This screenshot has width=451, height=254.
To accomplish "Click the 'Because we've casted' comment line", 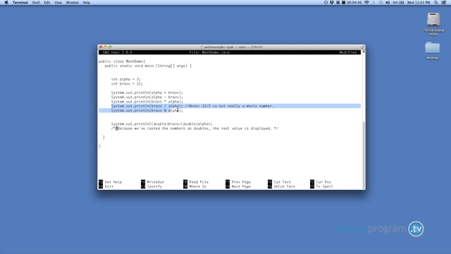I will pos(194,128).
